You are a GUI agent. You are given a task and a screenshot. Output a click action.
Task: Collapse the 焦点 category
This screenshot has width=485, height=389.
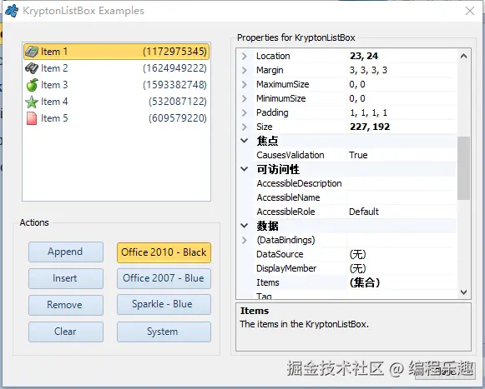[x=245, y=141]
